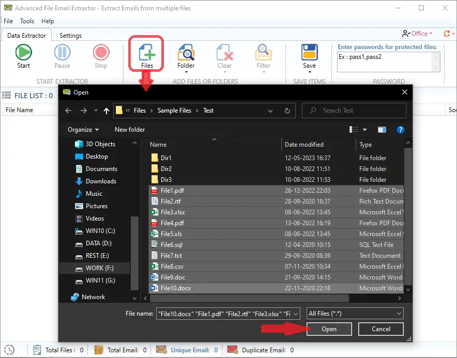
Task: Go forward in Open dialog
Action: 83,111
